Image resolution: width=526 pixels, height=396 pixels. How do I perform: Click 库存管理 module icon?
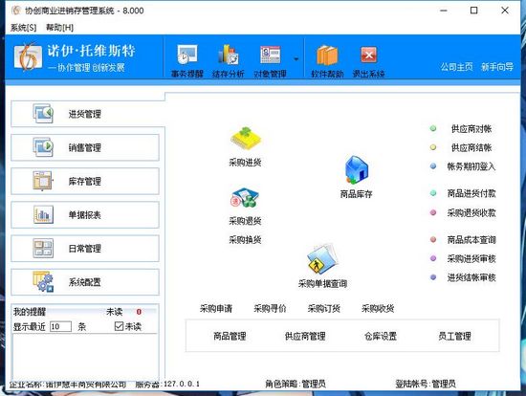[x=43, y=181]
